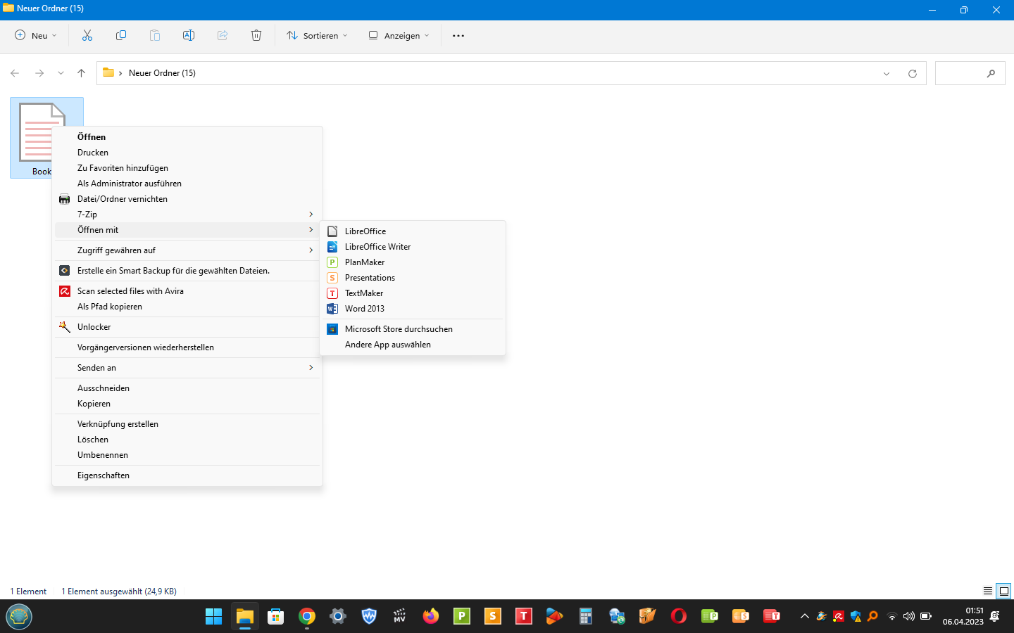
Task: Click the Cut scissors icon in toolbar
Action: 87,35
